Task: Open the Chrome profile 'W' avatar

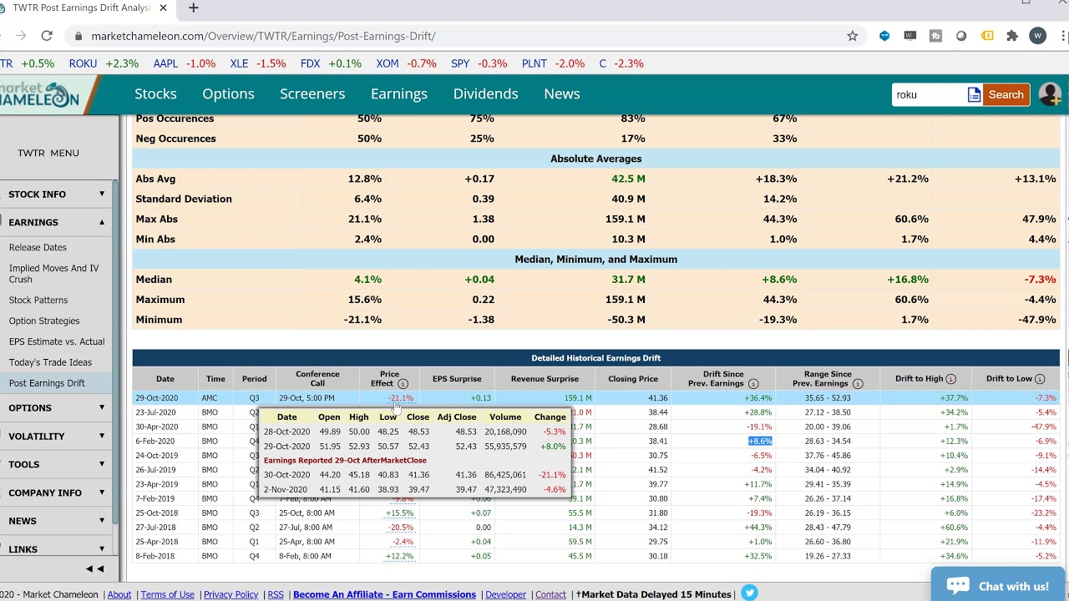Action: tap(1038, 36)
